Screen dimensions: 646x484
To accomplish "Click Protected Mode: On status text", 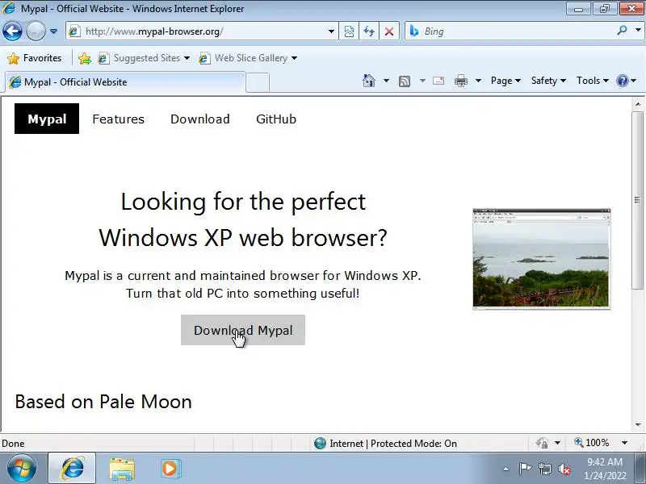I will (x=413, y=443).
